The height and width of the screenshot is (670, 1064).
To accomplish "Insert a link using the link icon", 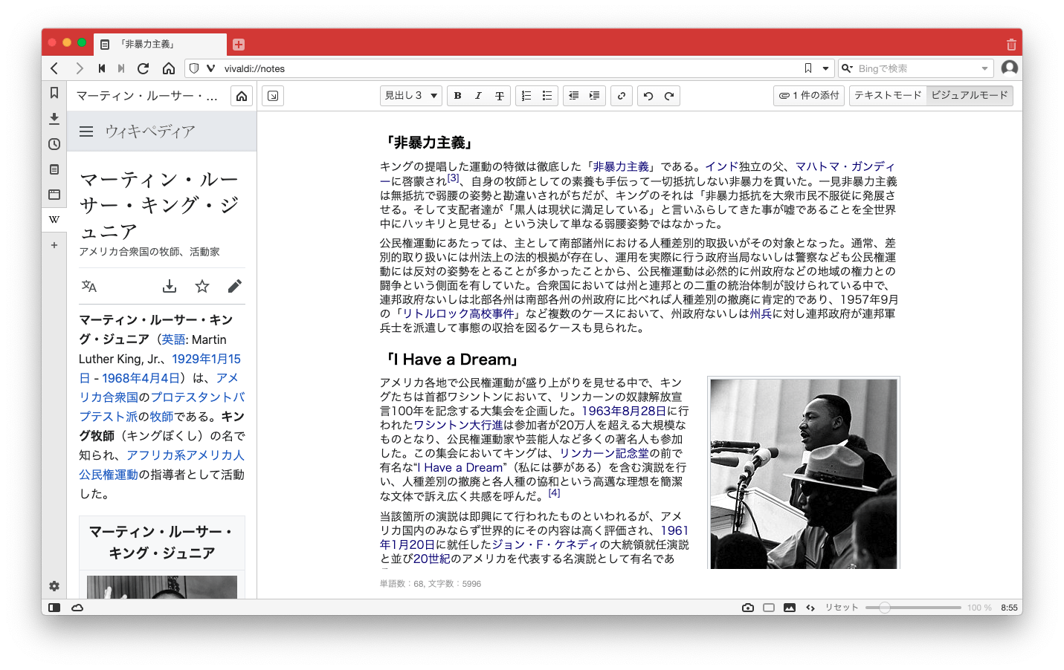I will [x=622, y=95].
